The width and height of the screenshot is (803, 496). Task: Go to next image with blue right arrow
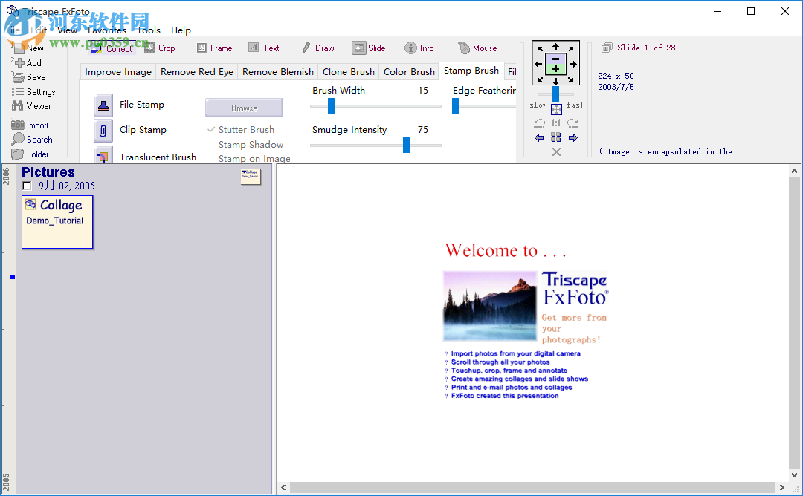click(572, 137)
